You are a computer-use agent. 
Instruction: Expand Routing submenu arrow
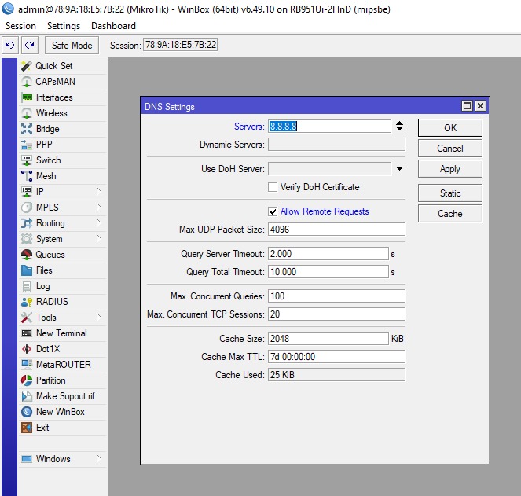pos(98,222)
